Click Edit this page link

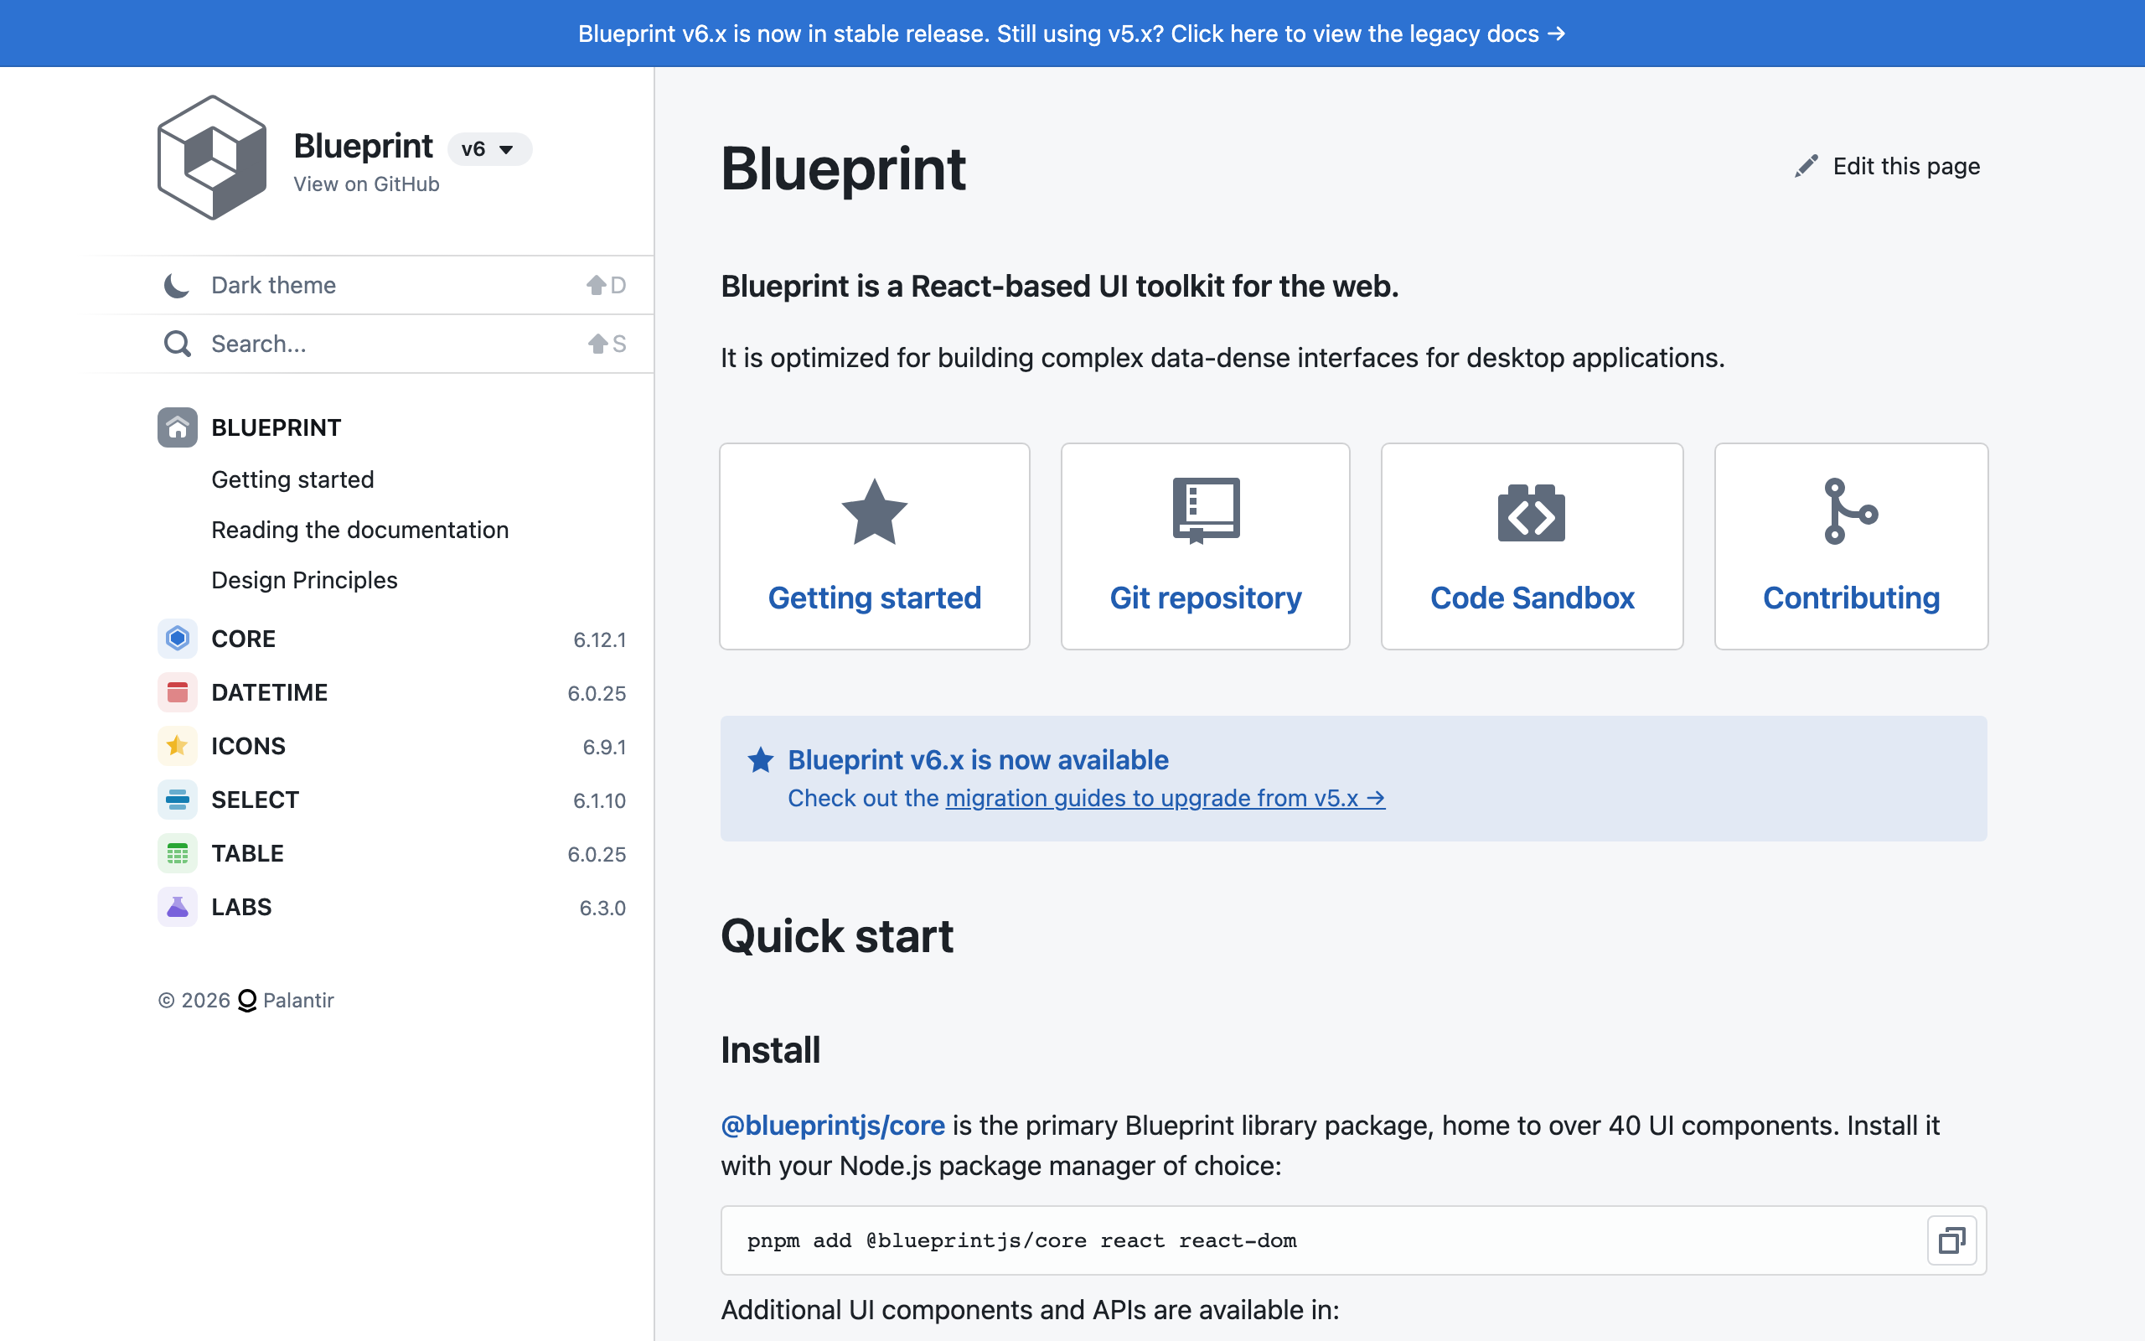pos(1887,167)
